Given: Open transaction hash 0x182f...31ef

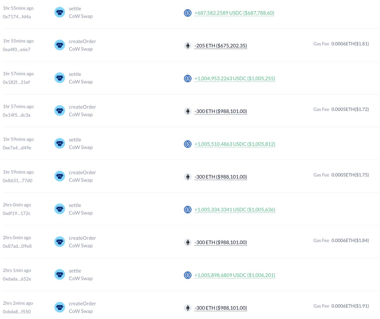Looking at the screenshot, I should tap(16, 82).
